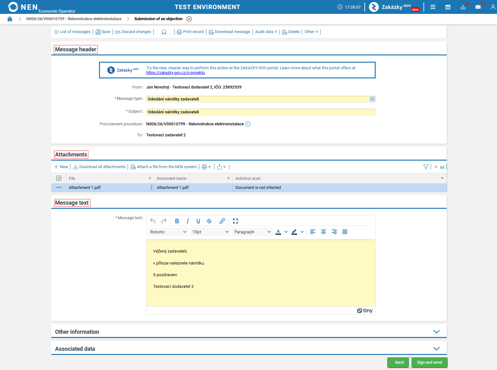
Task: Open the Audit data dropdown
Action: click(266, 32)
